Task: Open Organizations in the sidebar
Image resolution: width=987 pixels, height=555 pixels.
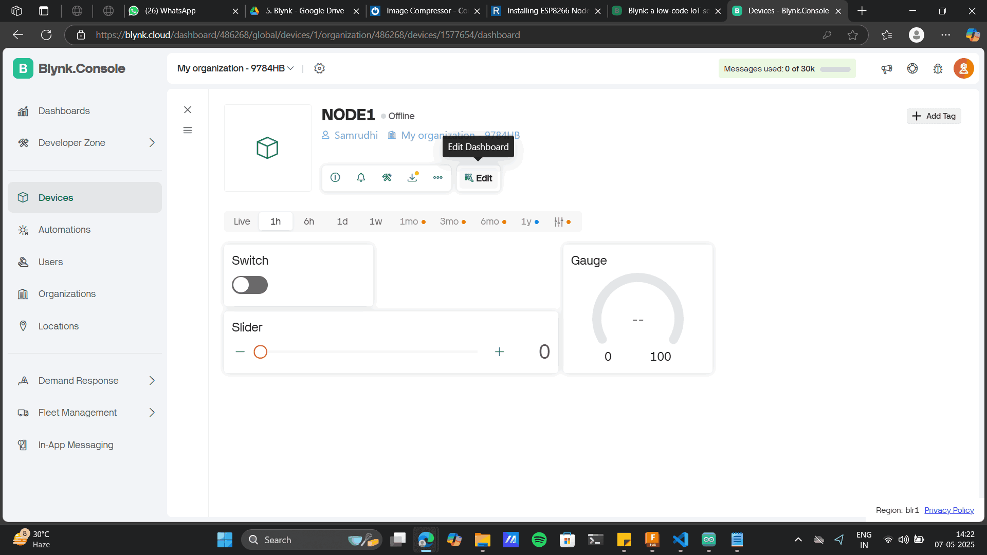Action: [x=85, y=294]
